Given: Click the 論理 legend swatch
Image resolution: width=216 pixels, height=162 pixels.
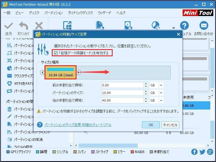Looking at the screenshot, I should point(37,152).
